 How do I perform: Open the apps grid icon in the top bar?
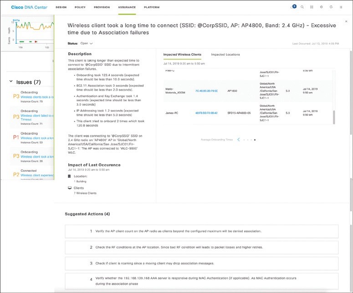pyautogui.click(x=312, y=7)
